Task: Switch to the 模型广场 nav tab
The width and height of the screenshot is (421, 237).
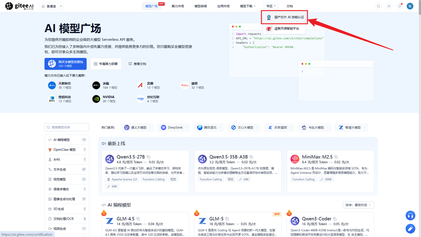Action: point(152,6)
